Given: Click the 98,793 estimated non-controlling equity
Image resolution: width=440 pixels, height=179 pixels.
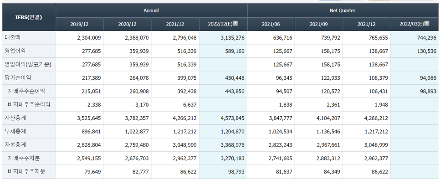Looking at the screenshot, I should [236, 172].
